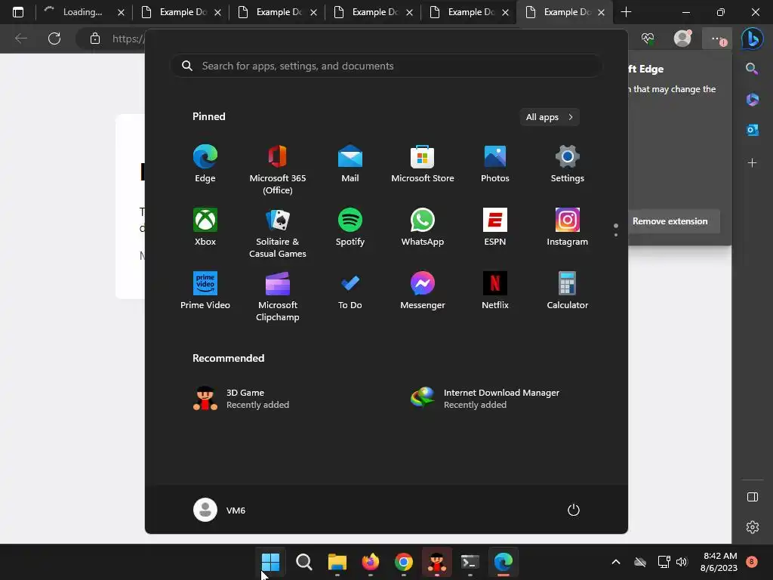Open the Photos app
The height and width of the screenshot is (580, 773).
[x=495, y=164]
